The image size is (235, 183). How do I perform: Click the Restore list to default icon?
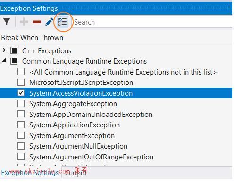pos(62,22)
